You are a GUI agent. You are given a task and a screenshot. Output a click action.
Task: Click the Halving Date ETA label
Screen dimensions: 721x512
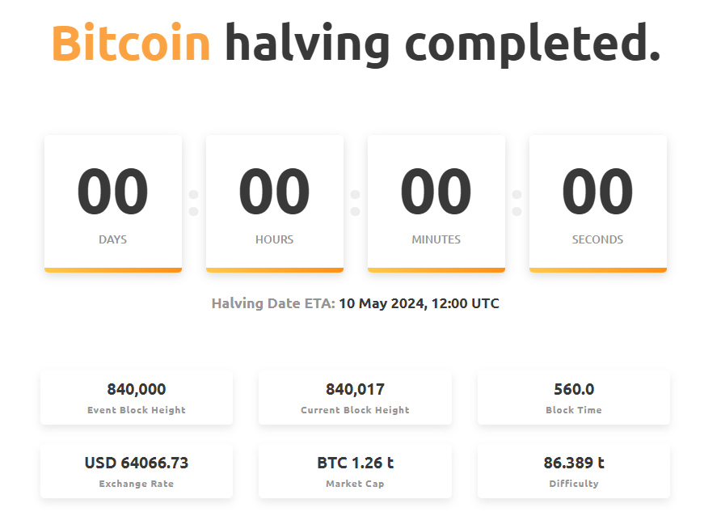[x=273, y=303]
